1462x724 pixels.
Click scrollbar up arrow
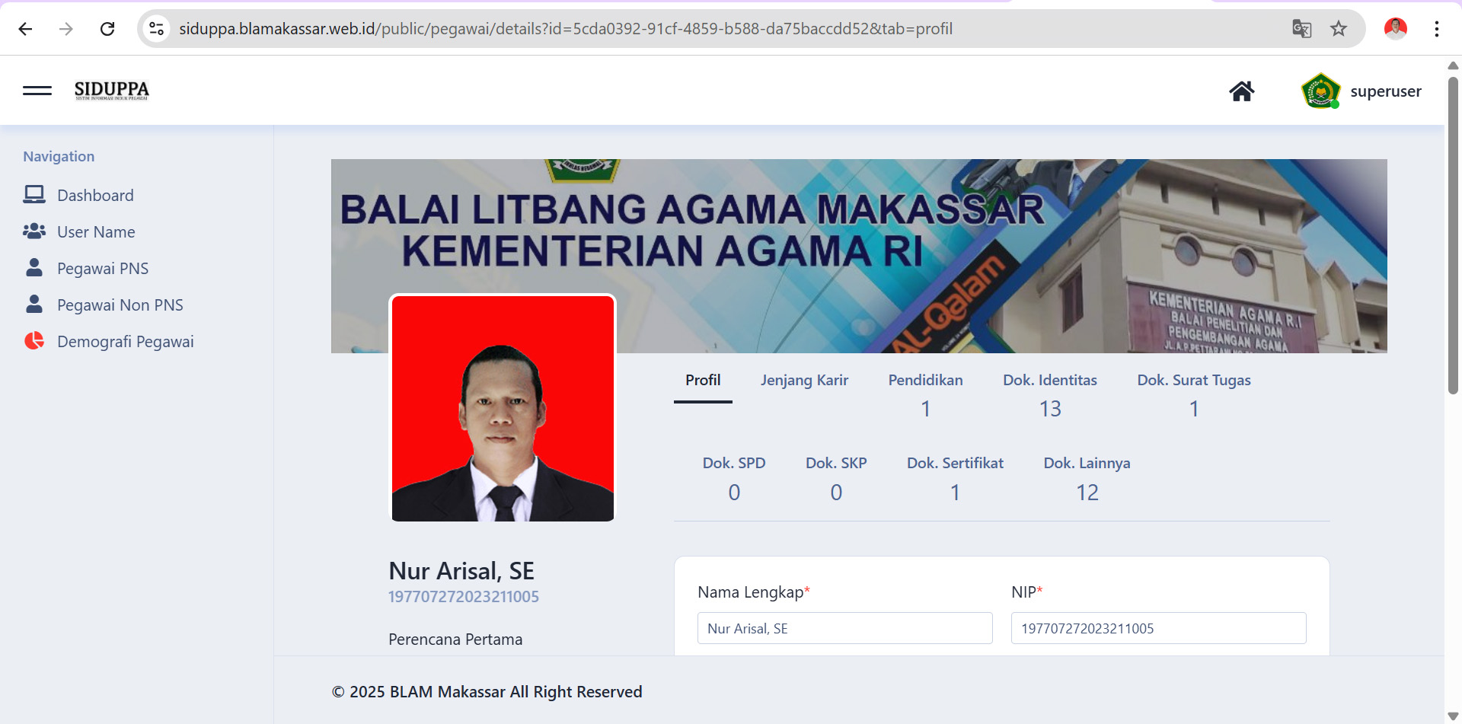(1453, 65)
